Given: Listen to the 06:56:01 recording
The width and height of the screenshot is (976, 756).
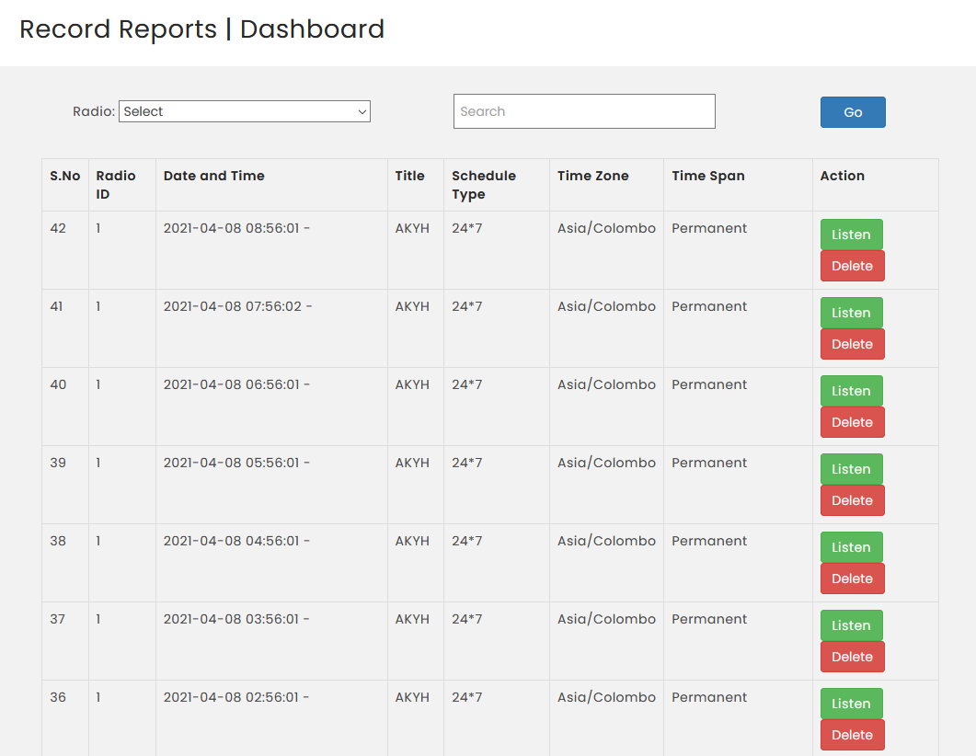Looking at the screenshot, I should click(851, 391).
